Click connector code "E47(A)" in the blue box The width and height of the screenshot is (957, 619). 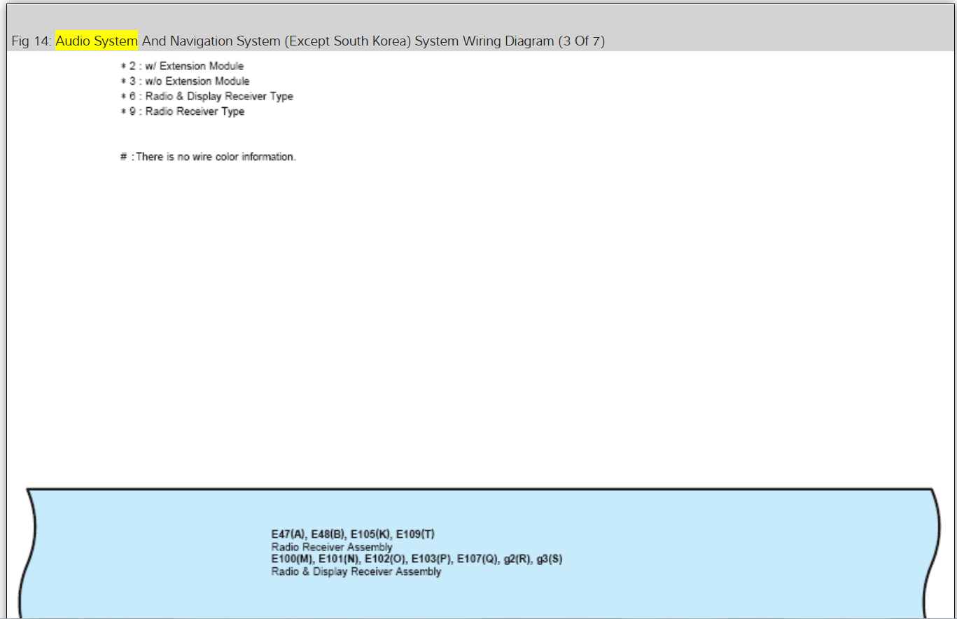click(289, 534)
